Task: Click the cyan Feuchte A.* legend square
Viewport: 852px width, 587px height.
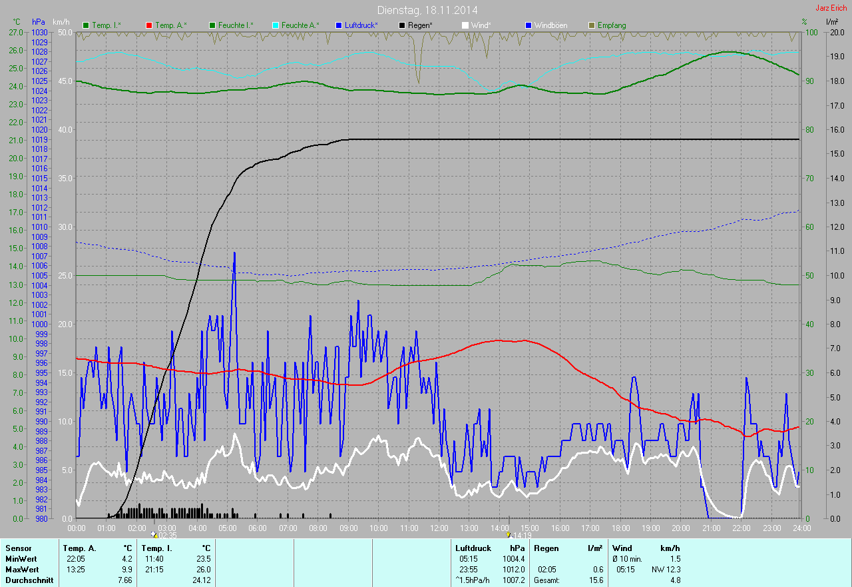Action: [x=275, y=25]
